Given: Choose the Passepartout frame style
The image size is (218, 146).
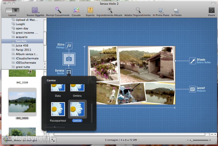Looking at the screenshot, I should (x=58, y=109).
